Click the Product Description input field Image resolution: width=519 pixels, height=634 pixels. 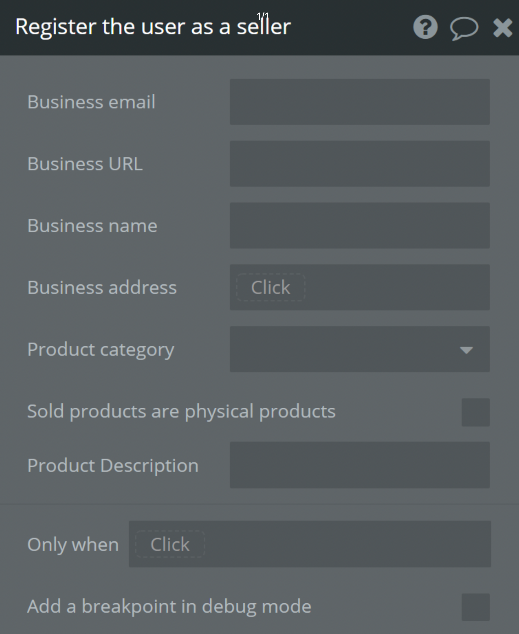359,465
